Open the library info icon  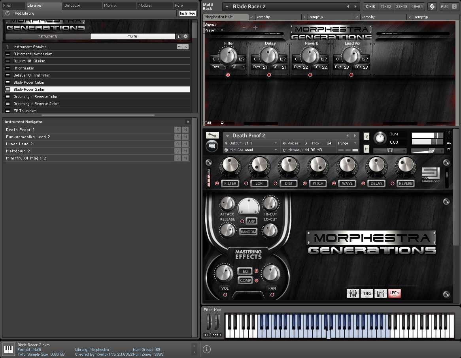point(178,36)
